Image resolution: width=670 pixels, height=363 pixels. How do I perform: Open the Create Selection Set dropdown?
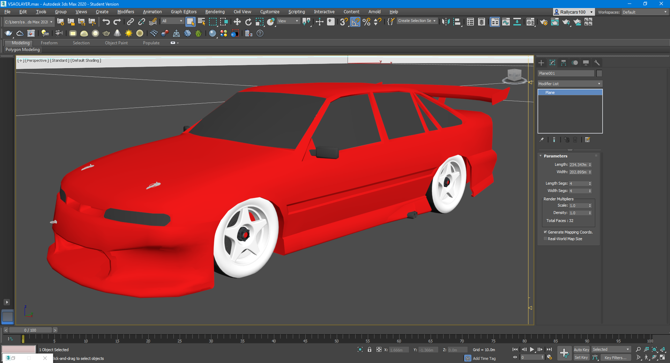pos(417,21)
